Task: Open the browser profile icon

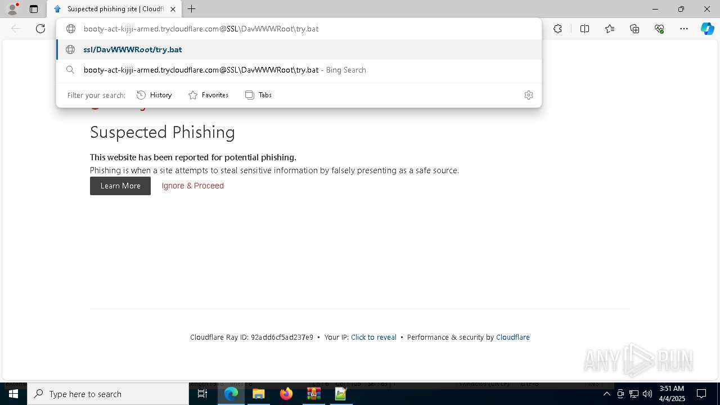Action: point(12,9)
